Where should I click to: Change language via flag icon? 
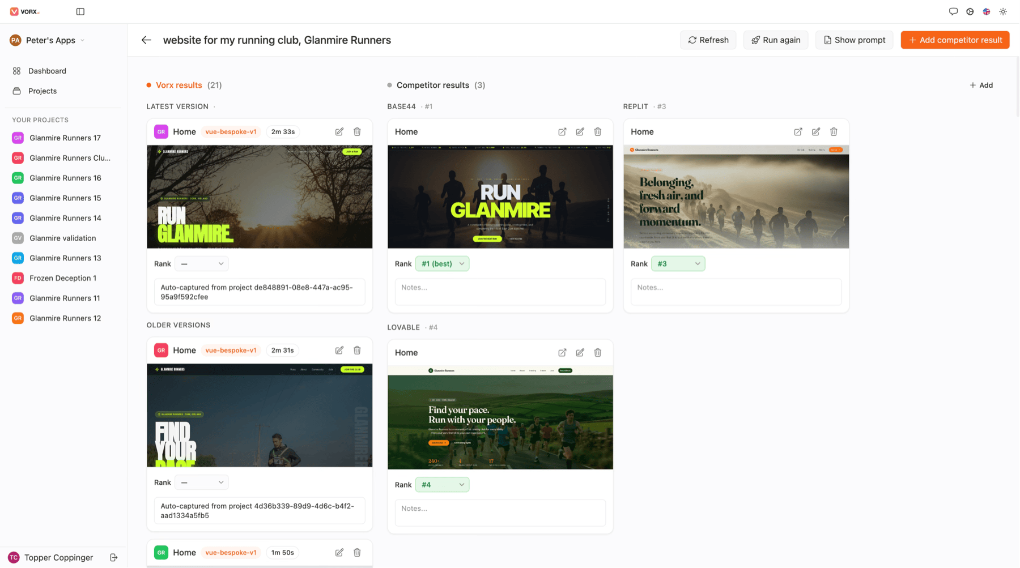tap(987, 11)
